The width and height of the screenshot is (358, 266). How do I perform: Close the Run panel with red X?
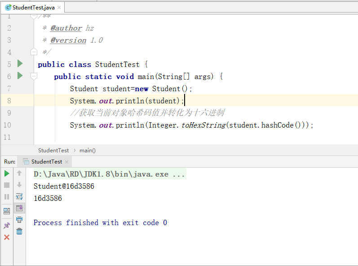click(x=7, y=237)
